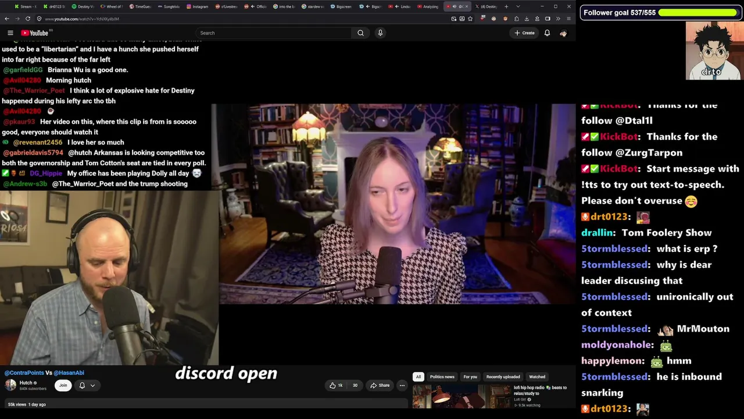Open YouTube notifications bell

(547, 33)
